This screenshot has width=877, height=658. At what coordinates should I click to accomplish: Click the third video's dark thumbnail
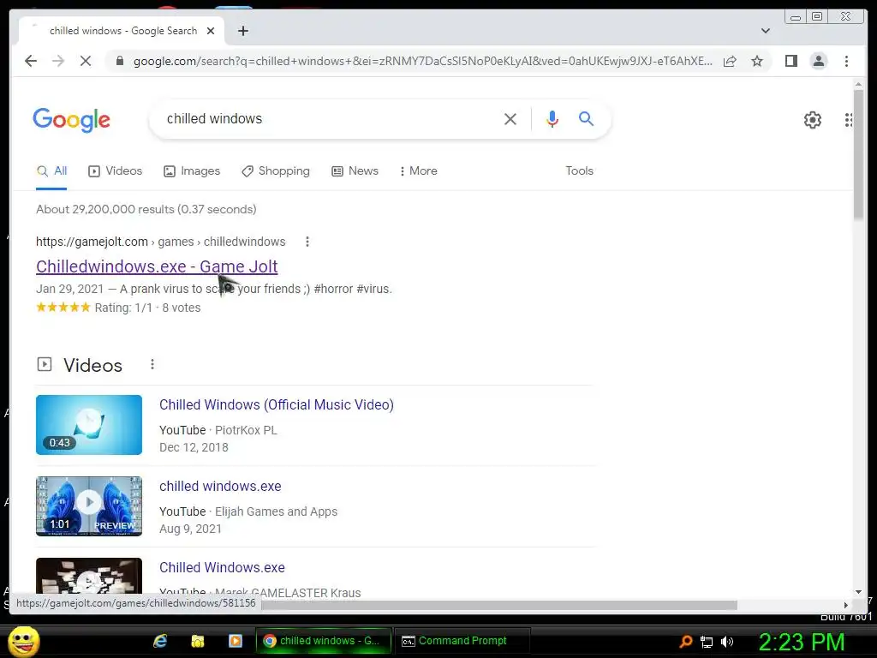(x=89, y=575)
